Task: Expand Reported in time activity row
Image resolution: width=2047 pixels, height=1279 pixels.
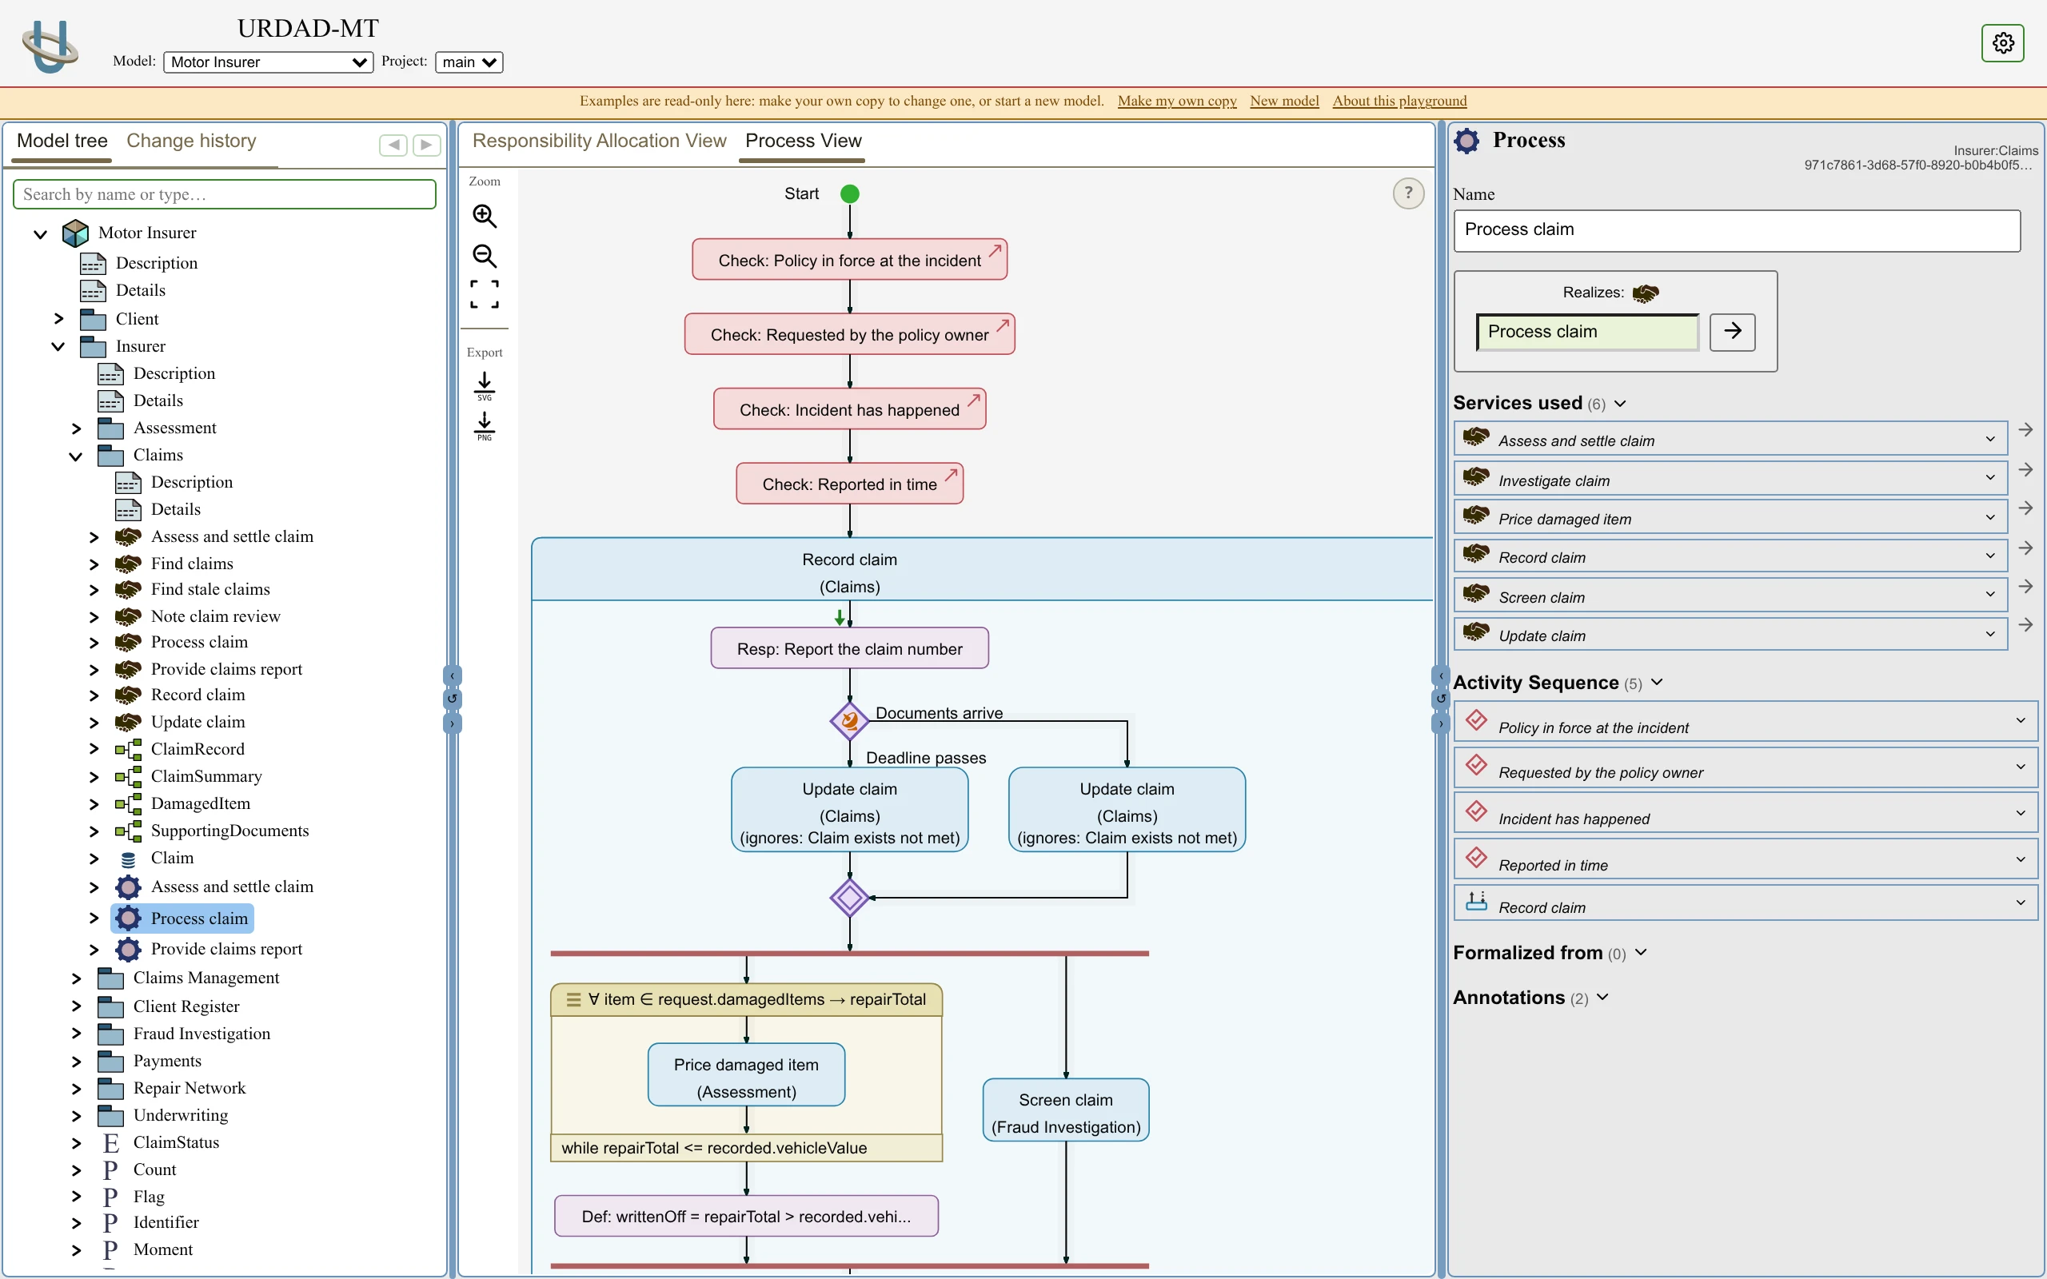Action: 2021,859
